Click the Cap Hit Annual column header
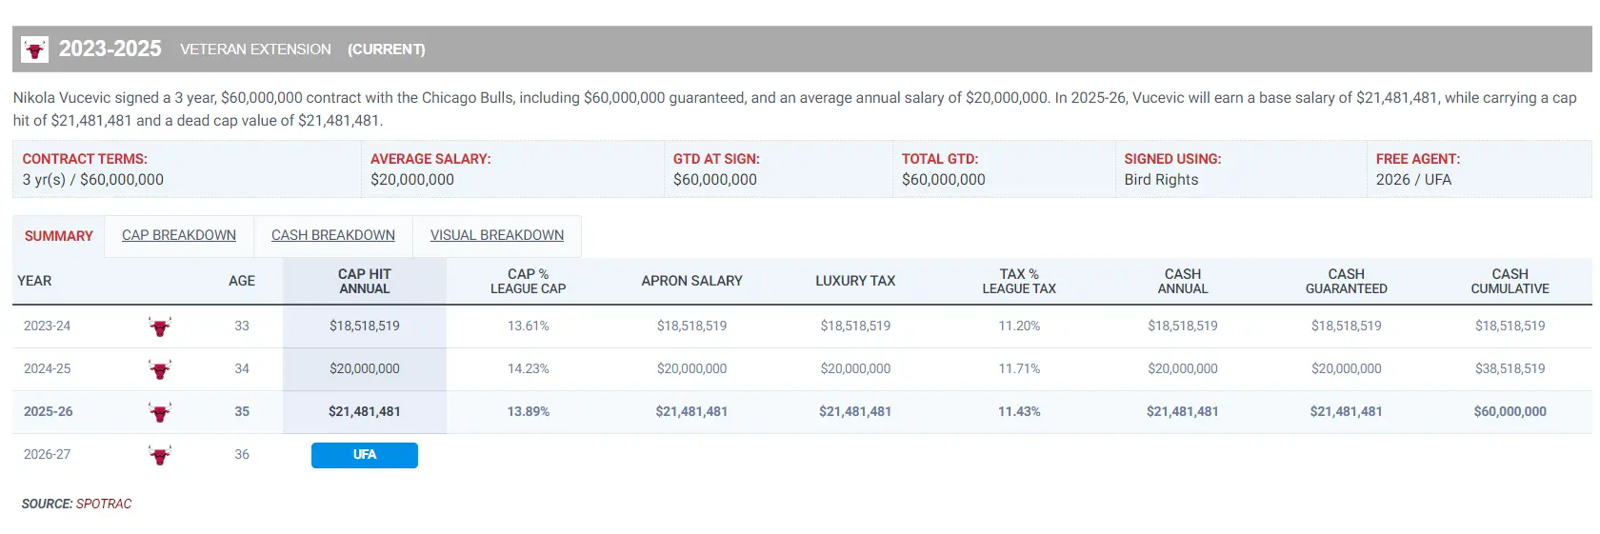This screenshot has height=534, width=1600. coord(365,281)
